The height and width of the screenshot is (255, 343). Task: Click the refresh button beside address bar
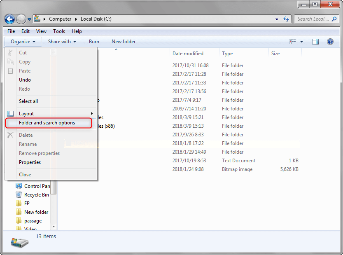(286, 19)
